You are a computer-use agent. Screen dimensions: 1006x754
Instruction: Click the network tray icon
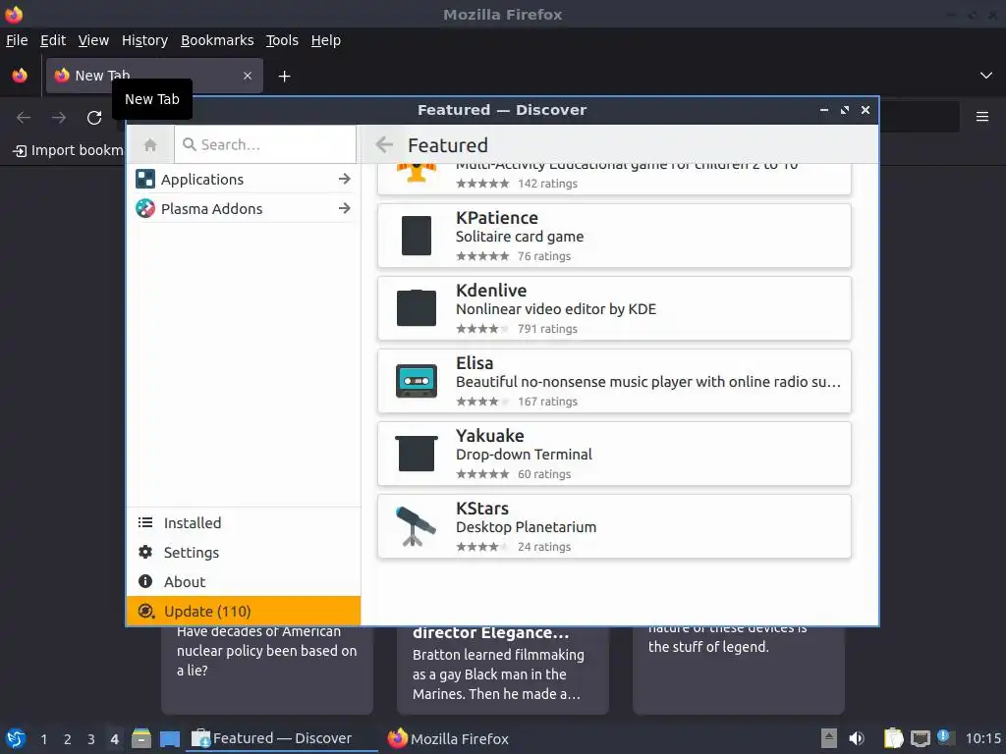(x=920, y=738)
